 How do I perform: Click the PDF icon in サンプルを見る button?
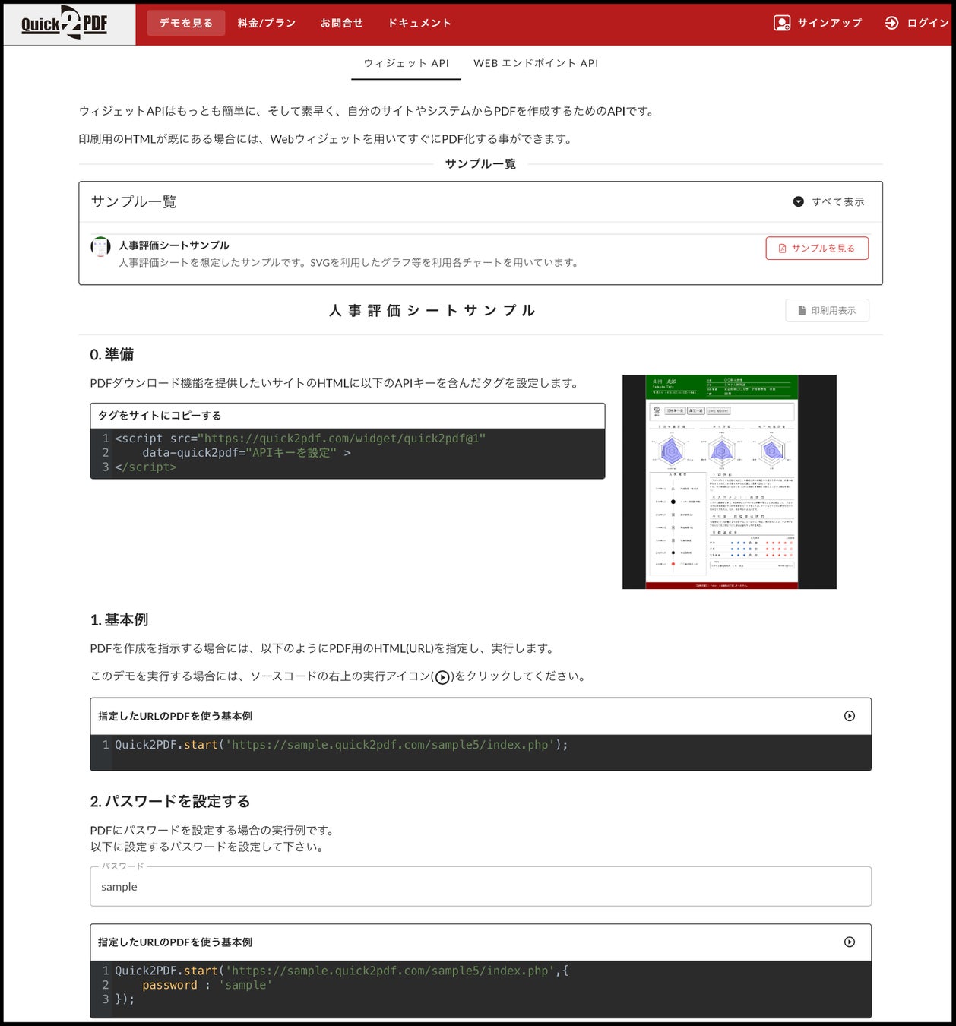coord(782,248)
